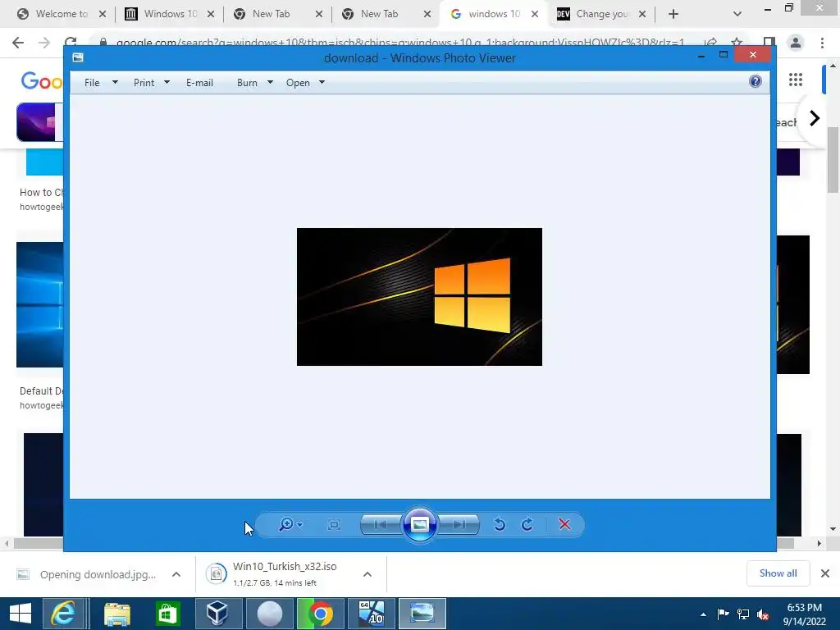
Task: Delete the photo with red X
Action: (x=564, y=524)
